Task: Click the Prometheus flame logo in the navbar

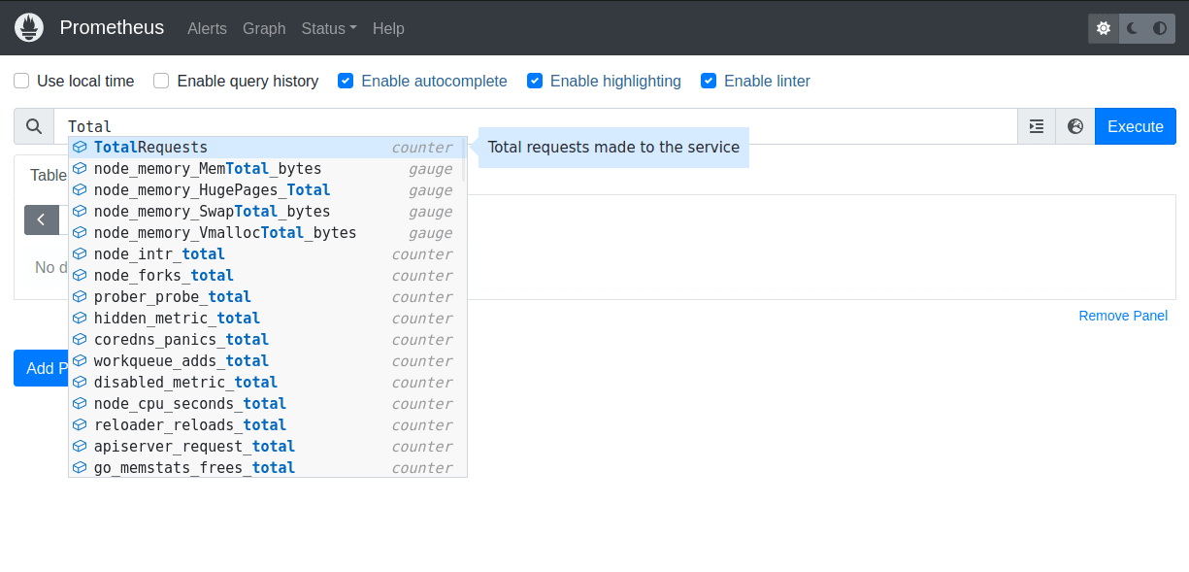Action: (28, 27)
